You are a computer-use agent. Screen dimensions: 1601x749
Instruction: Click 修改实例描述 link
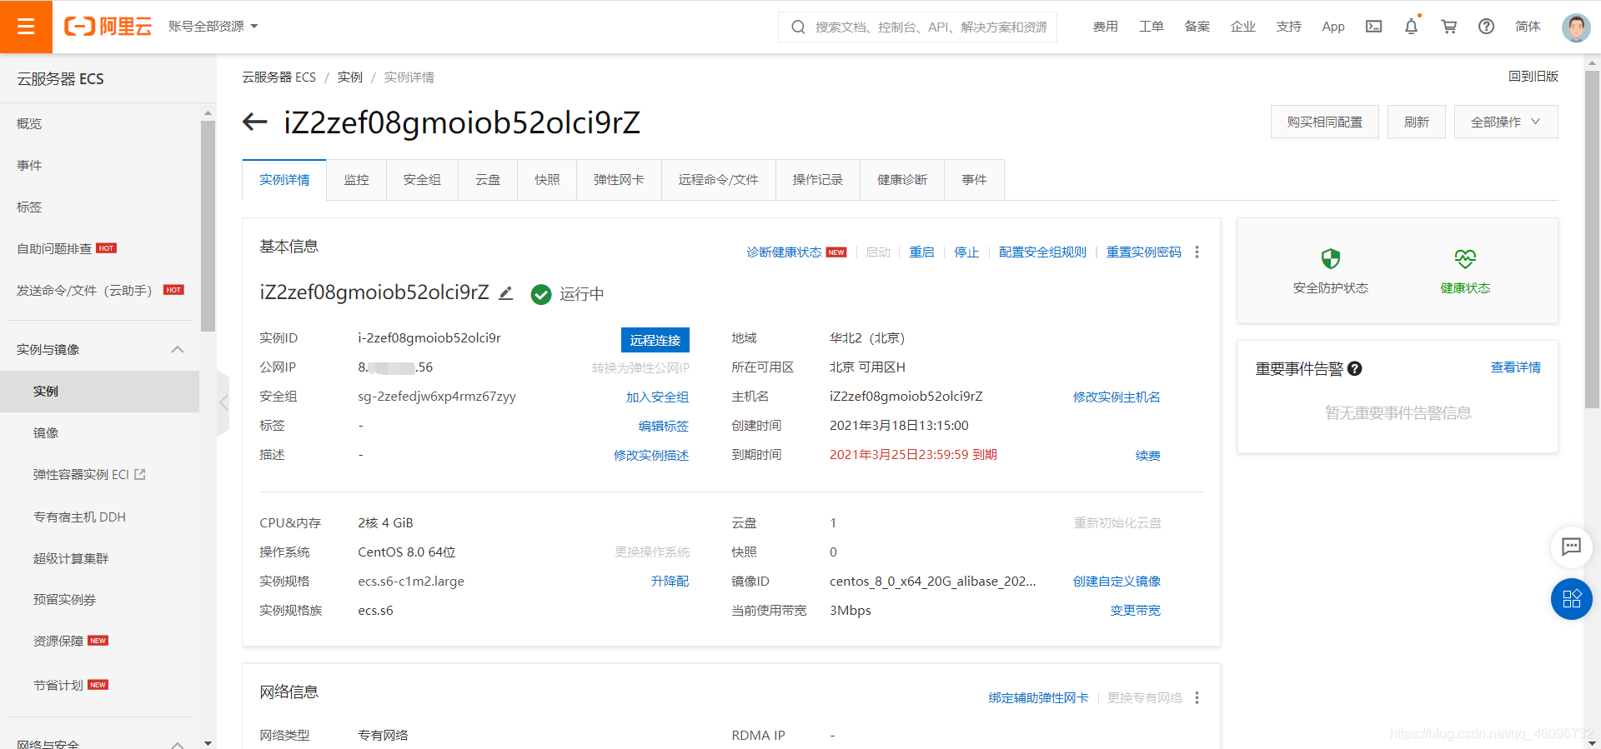[651, 456]
